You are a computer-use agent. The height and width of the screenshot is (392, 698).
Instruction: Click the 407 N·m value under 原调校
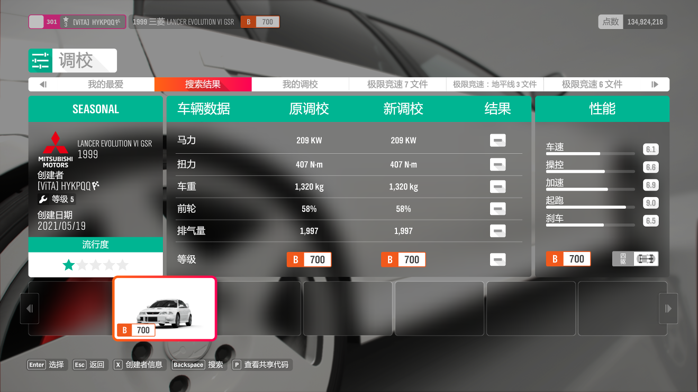tap(309, 164)
